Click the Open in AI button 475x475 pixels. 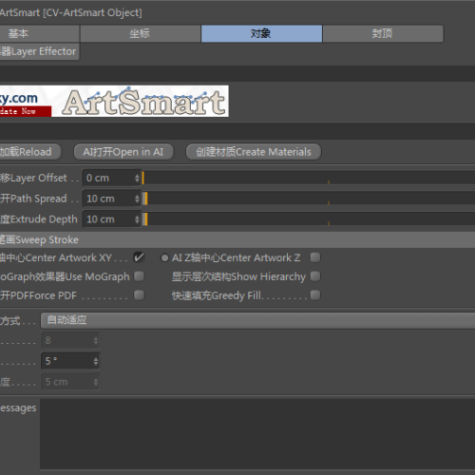coord(123,152)
